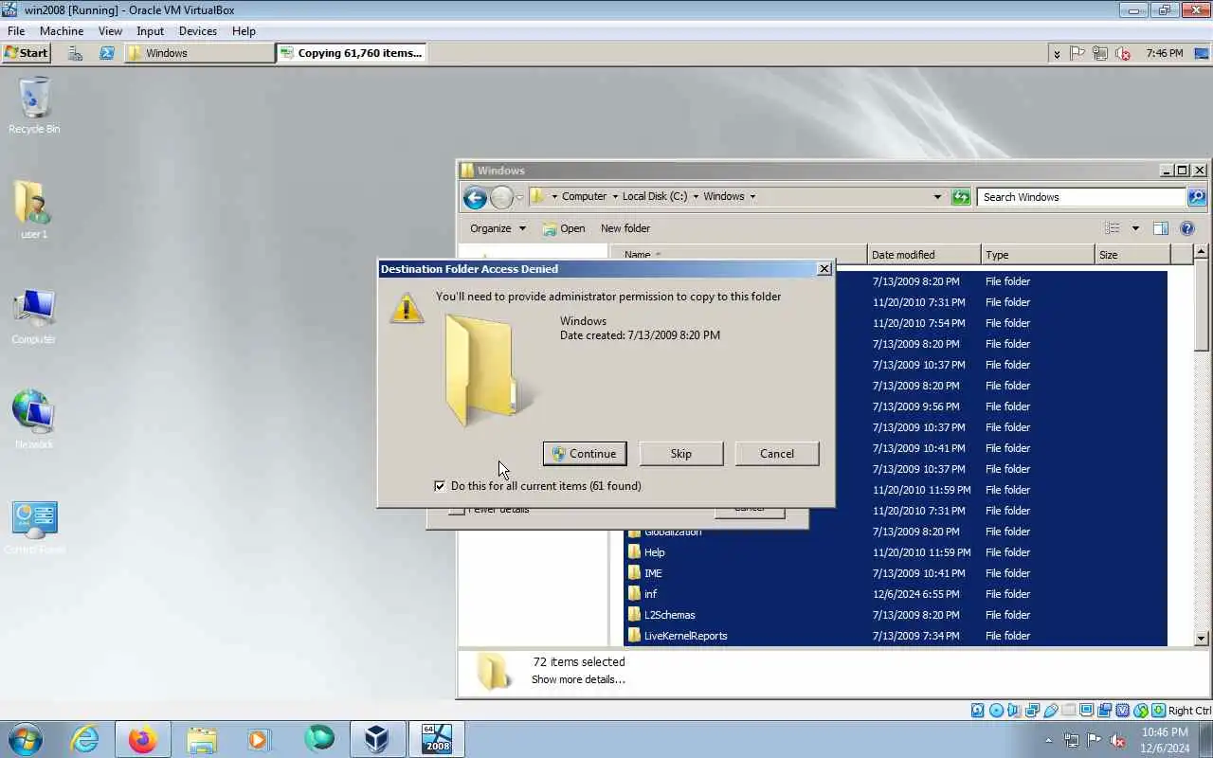Viewport: 1213px width, 758px height.
Task: Refresh the Windows folder view
Action: coord(961,197)
